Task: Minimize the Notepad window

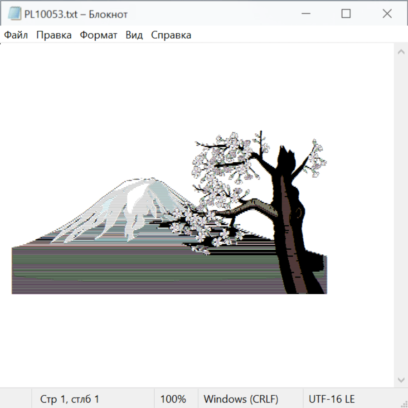Action: point(305,14)
